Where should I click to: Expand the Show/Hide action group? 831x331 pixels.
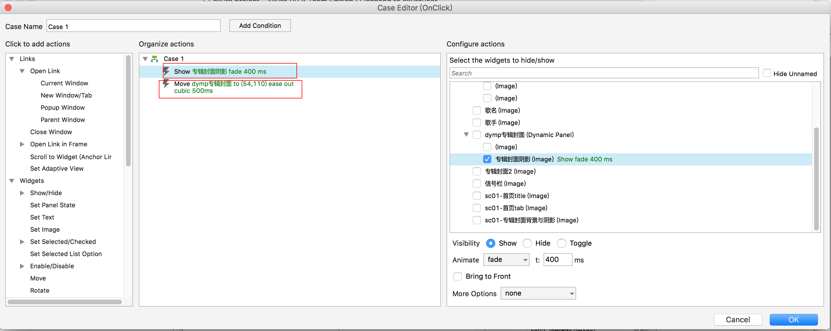pos(22,193)
